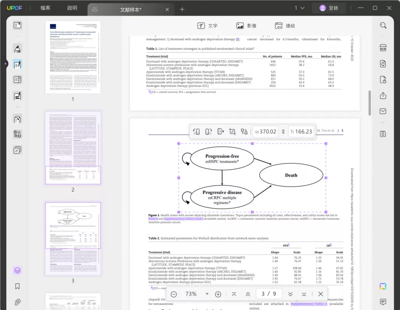Open the Organize Pages tool icon

[x=17, y=119]
